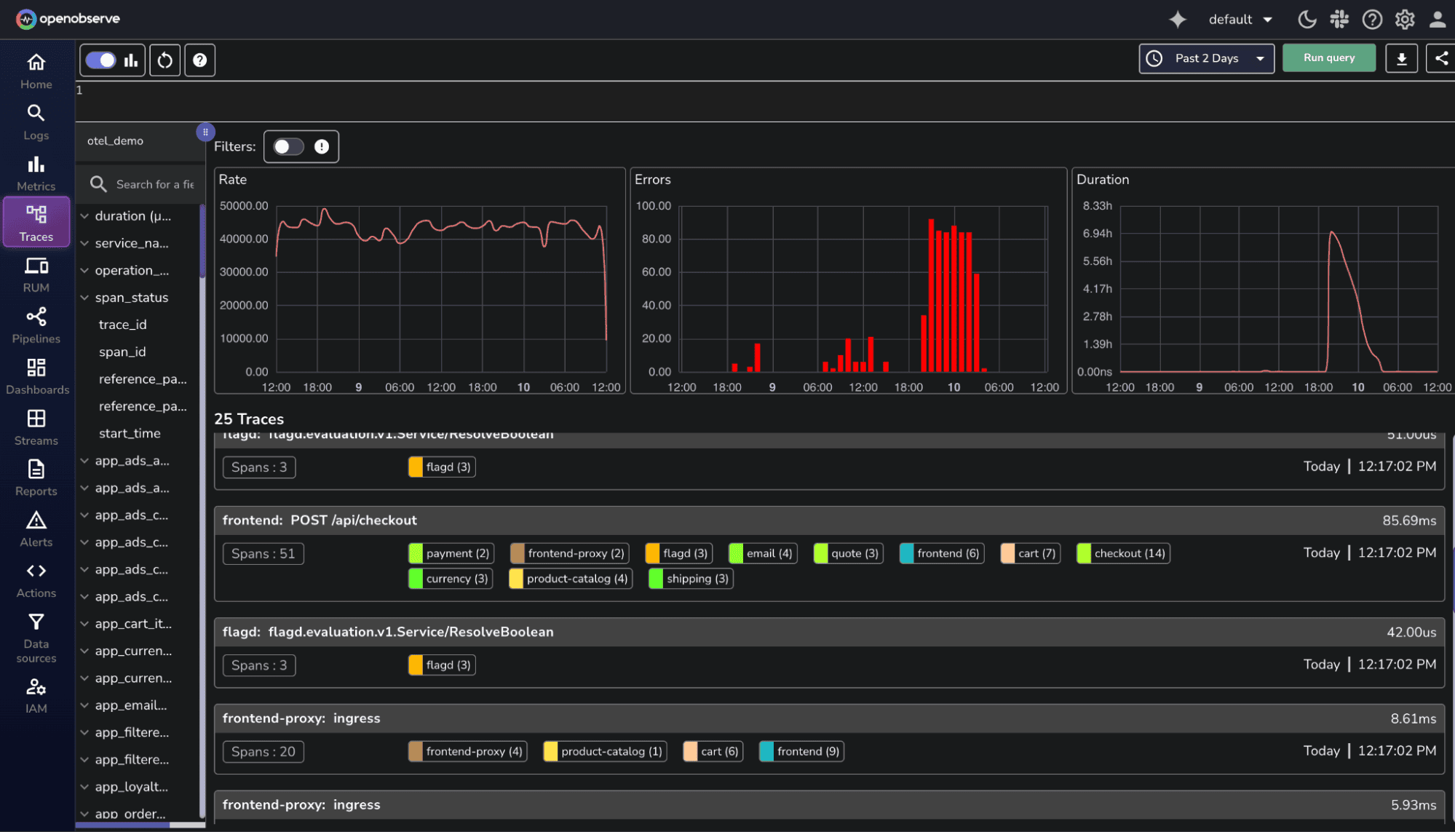The image size is (1455, 832).
Task: Collapse the span_status field
Action: 84,297
